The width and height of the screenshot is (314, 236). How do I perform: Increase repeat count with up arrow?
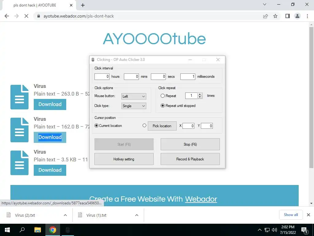tap(200, 94)
